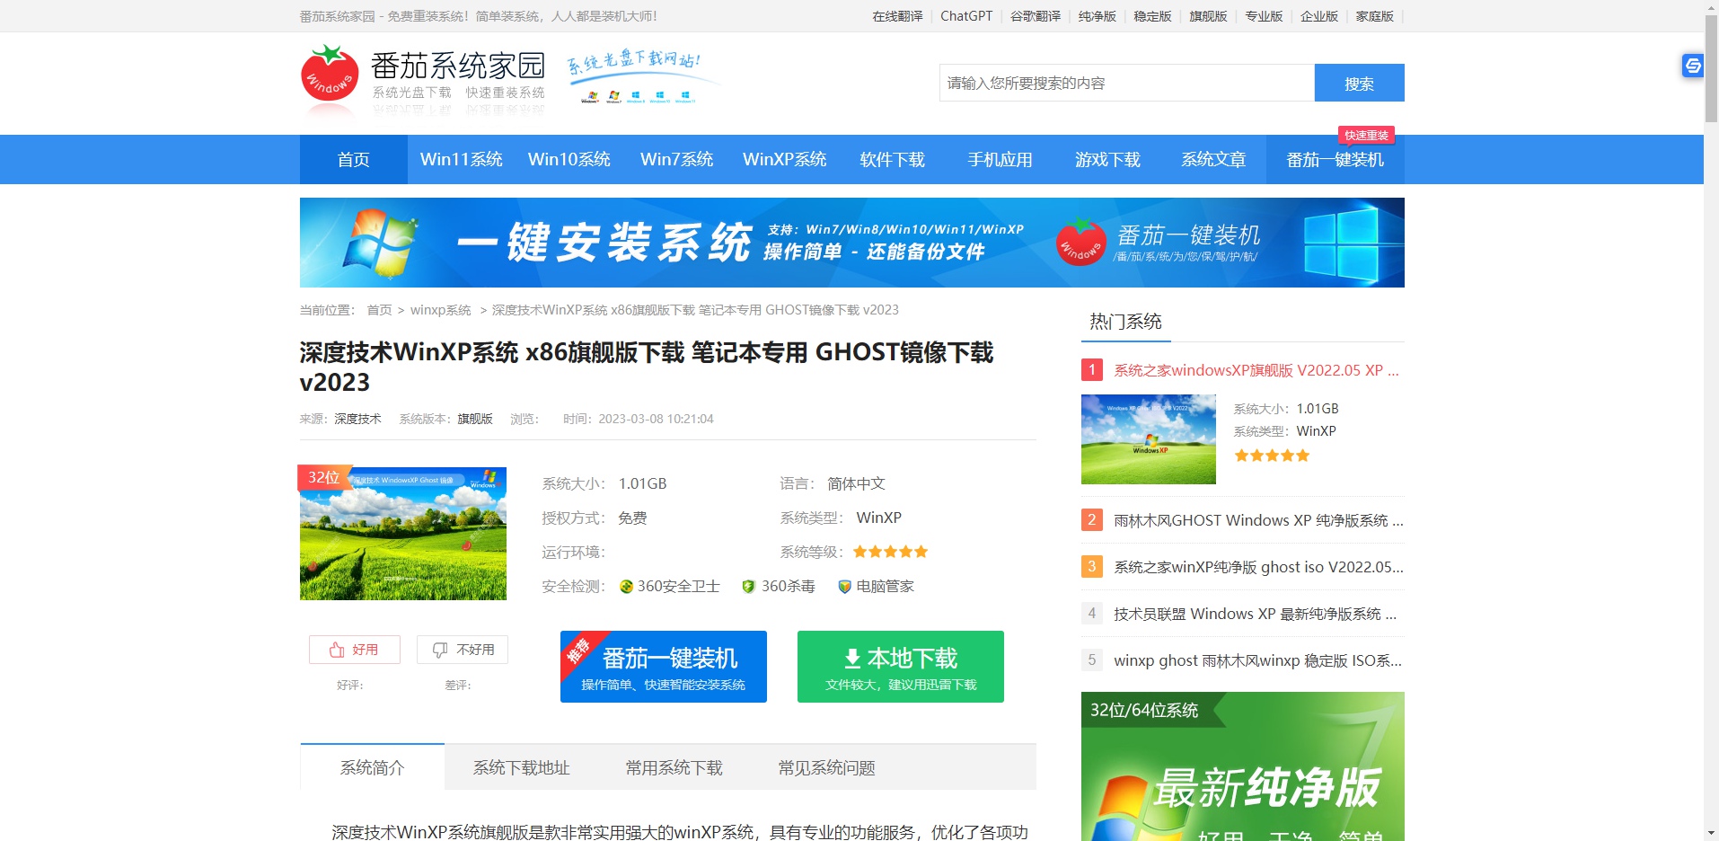Screen dimensions: 1719x841
Task: Click the 在线翻译 top link
Action: pos(897,16)
